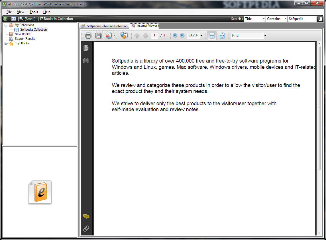The width and height of the screenshot is (326, 240).
Task: Open the Tools menu
Action: [x=34, y=12]
